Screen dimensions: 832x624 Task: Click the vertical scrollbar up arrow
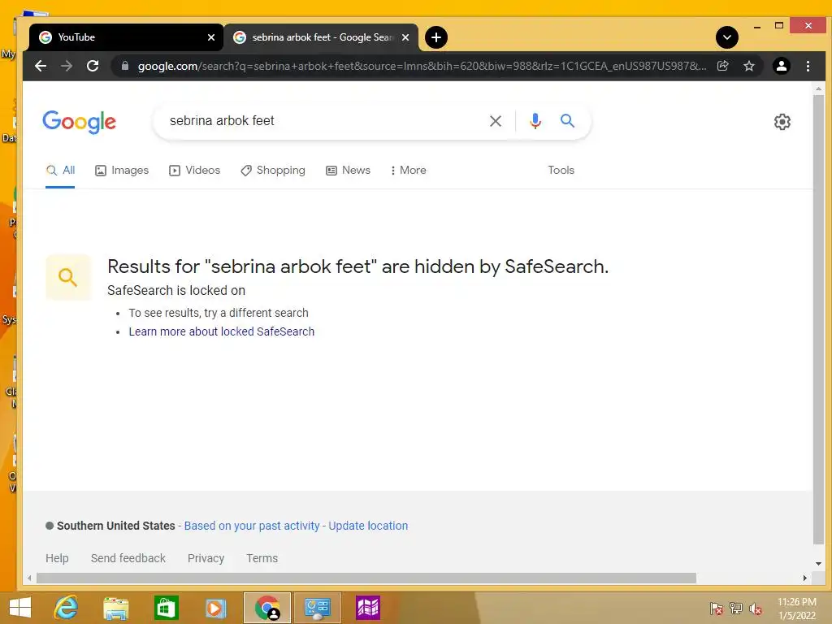pyautogui.click(x=818, y=89)
